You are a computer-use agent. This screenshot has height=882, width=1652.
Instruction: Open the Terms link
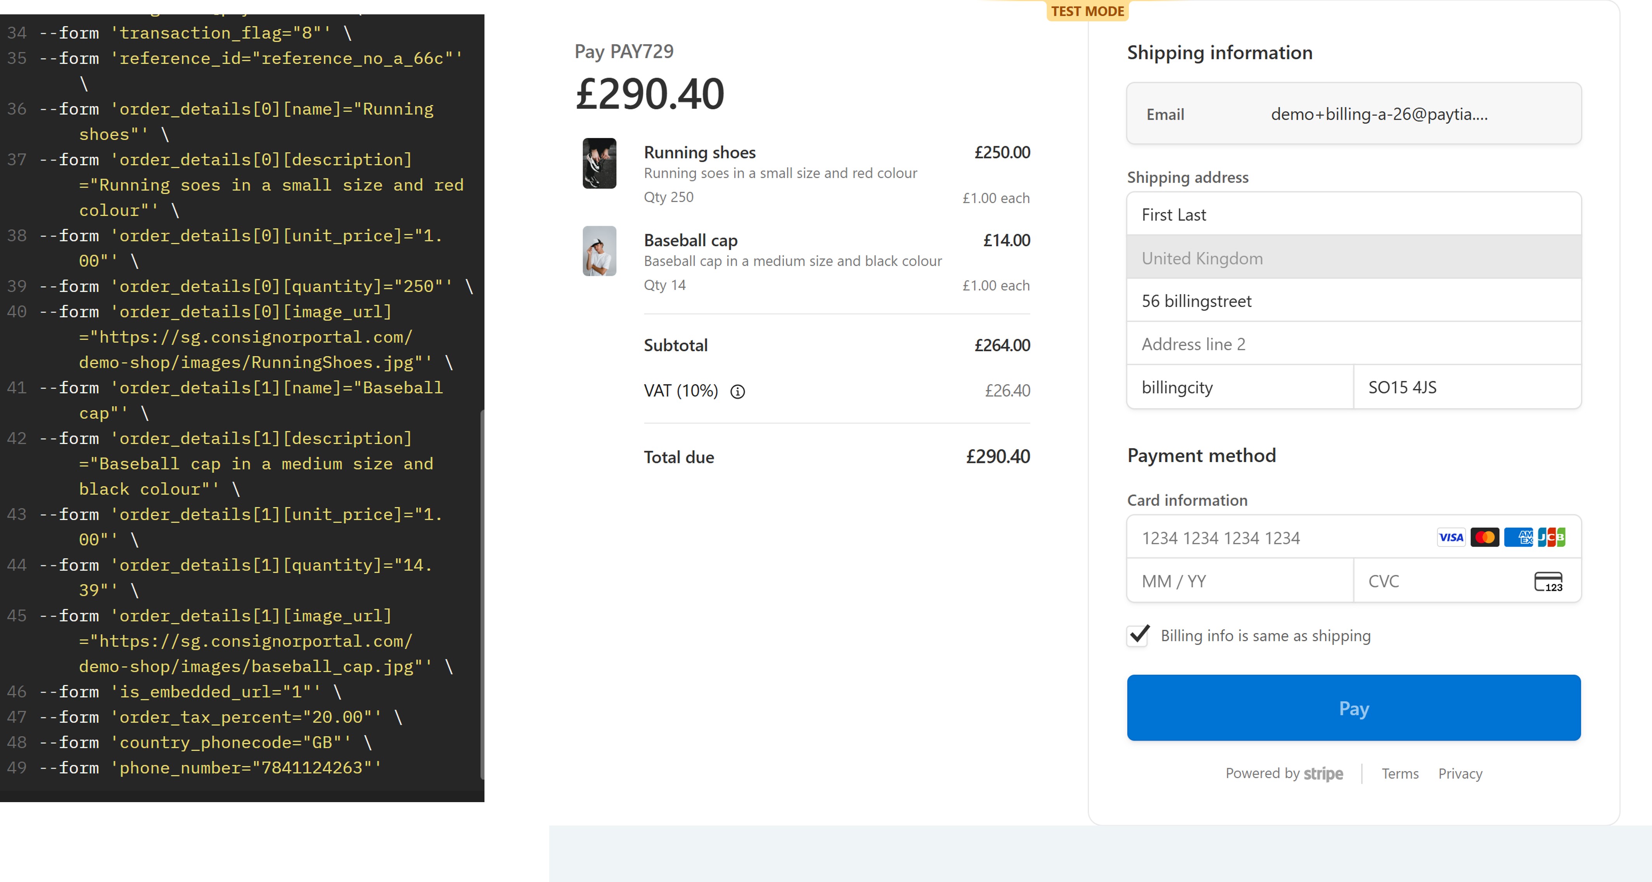(1399, 774)
